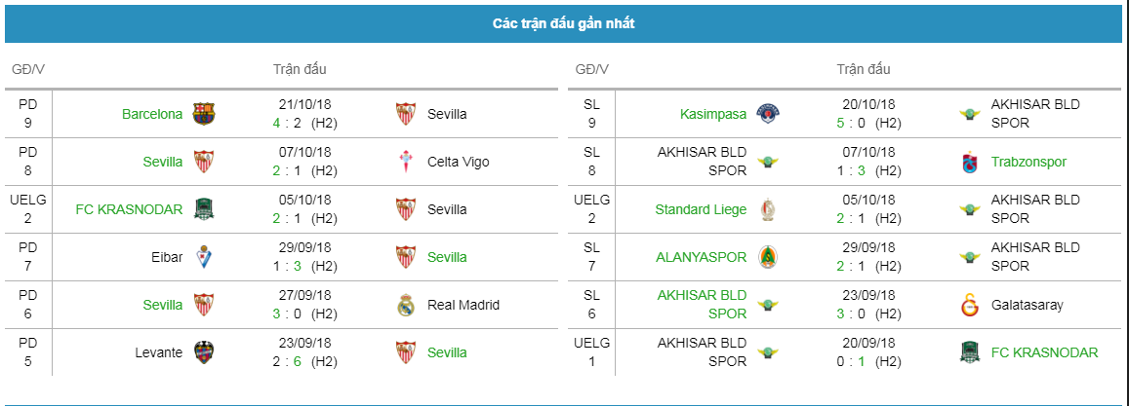The height and width of the screenshot is (406, 1129).
Task: Click the Levante club crest
Action: 204,352
